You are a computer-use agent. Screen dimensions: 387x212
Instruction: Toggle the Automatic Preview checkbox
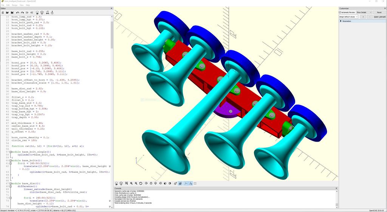(x=340, y=12)
